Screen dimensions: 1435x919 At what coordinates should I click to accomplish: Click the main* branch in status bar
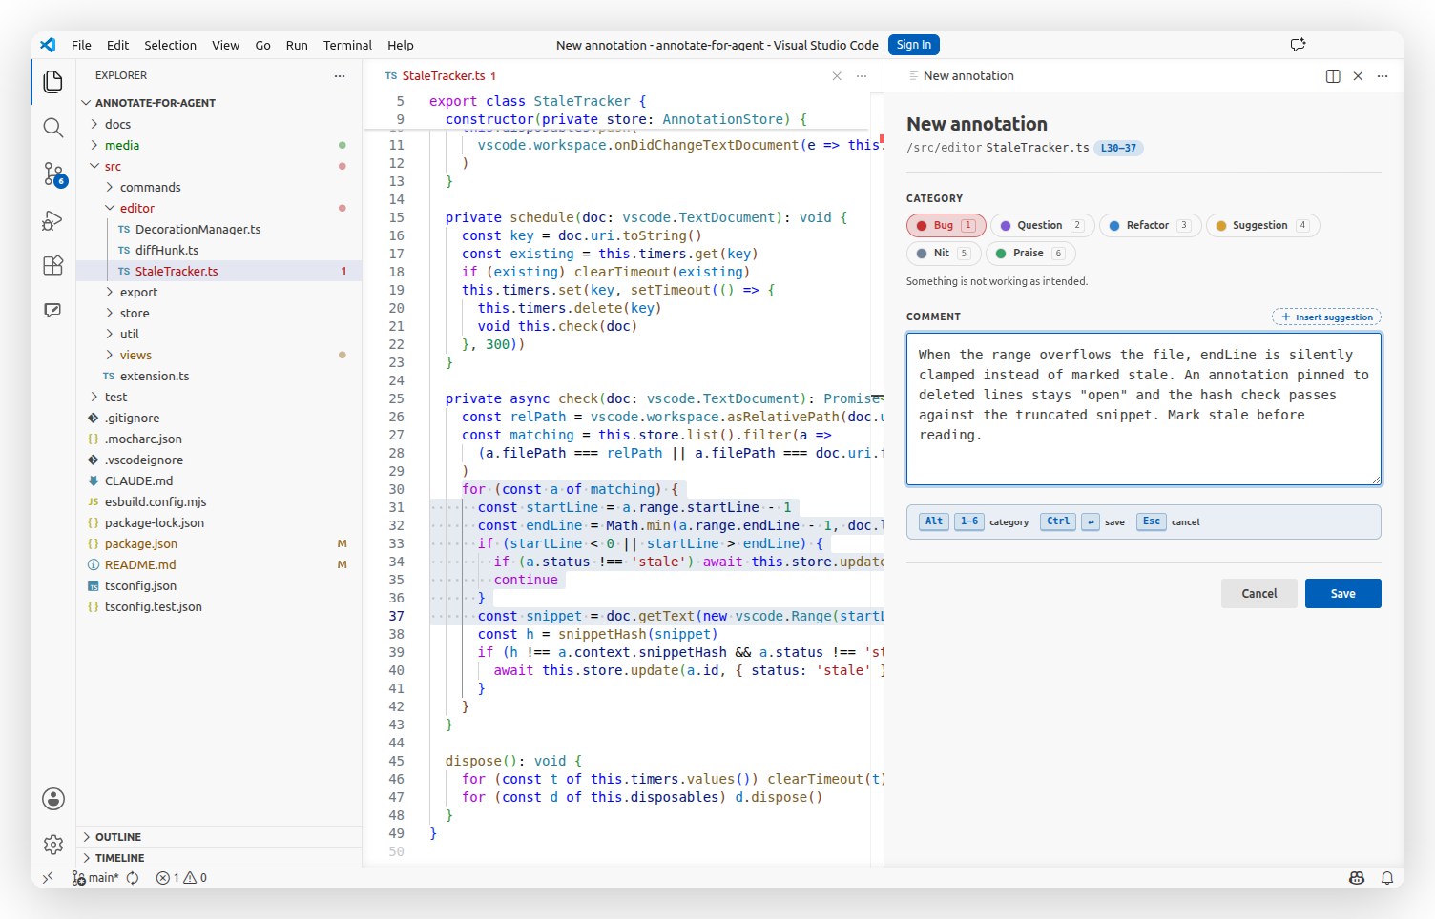click(95, 878)
